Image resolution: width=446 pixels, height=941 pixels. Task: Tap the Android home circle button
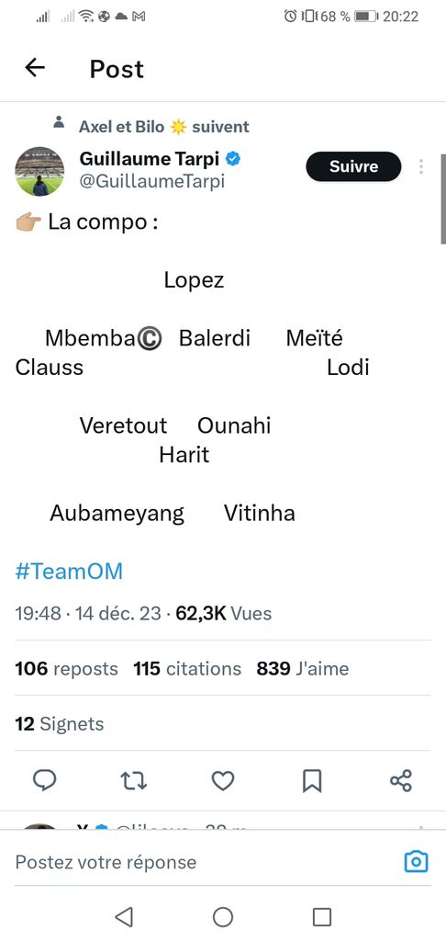[x=223, y=916]
